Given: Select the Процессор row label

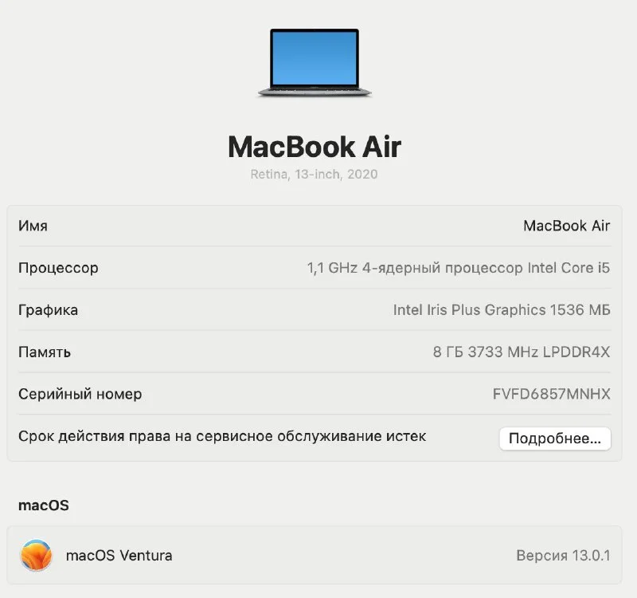Looking at the screenshot, I should 58,268.
